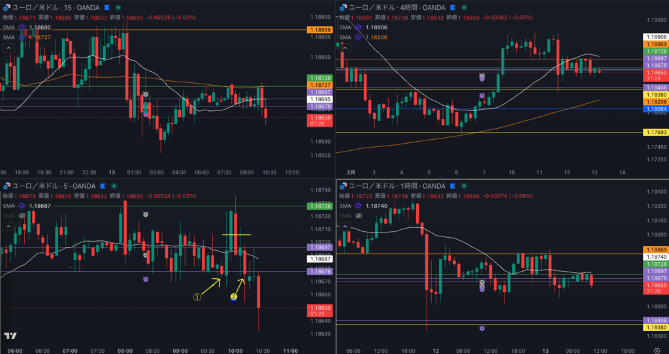Click the blue flag on the 15-minute chart title
The image size is (669, 354).
(106, 7)
